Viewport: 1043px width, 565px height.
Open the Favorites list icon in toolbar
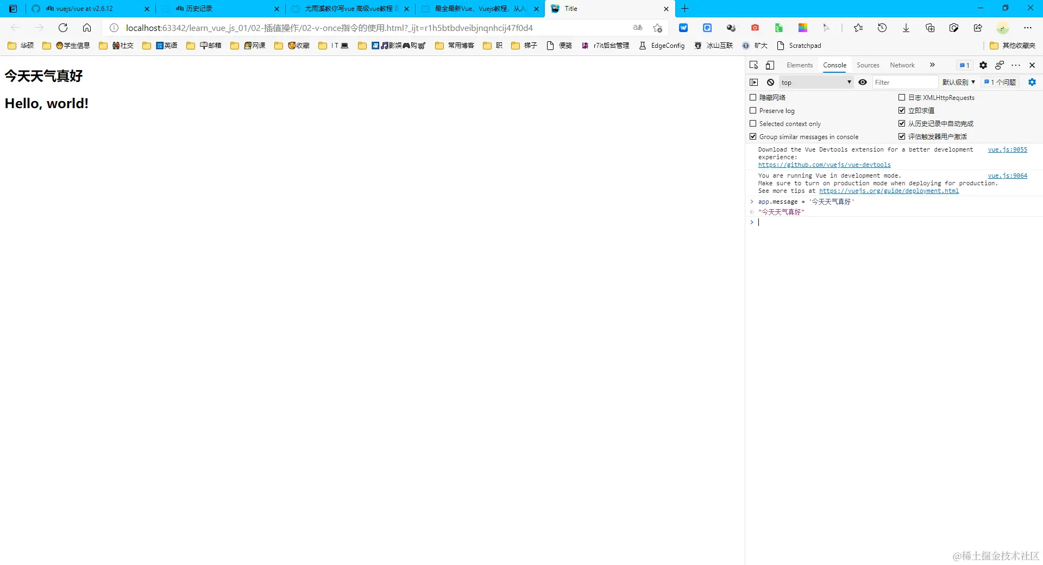pyautogui.click(x=858, y=28)
